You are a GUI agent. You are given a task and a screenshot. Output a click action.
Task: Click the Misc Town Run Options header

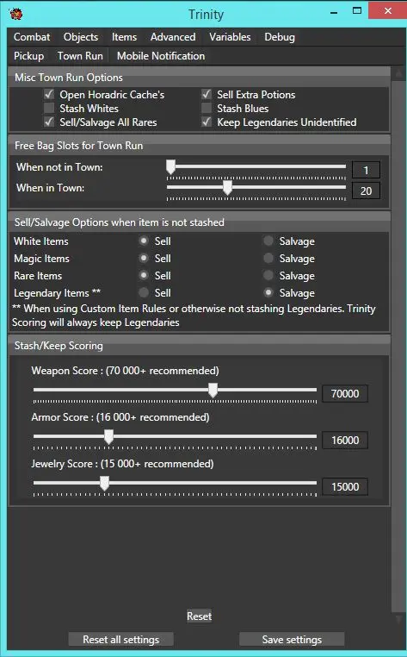(x=199, y=78)
